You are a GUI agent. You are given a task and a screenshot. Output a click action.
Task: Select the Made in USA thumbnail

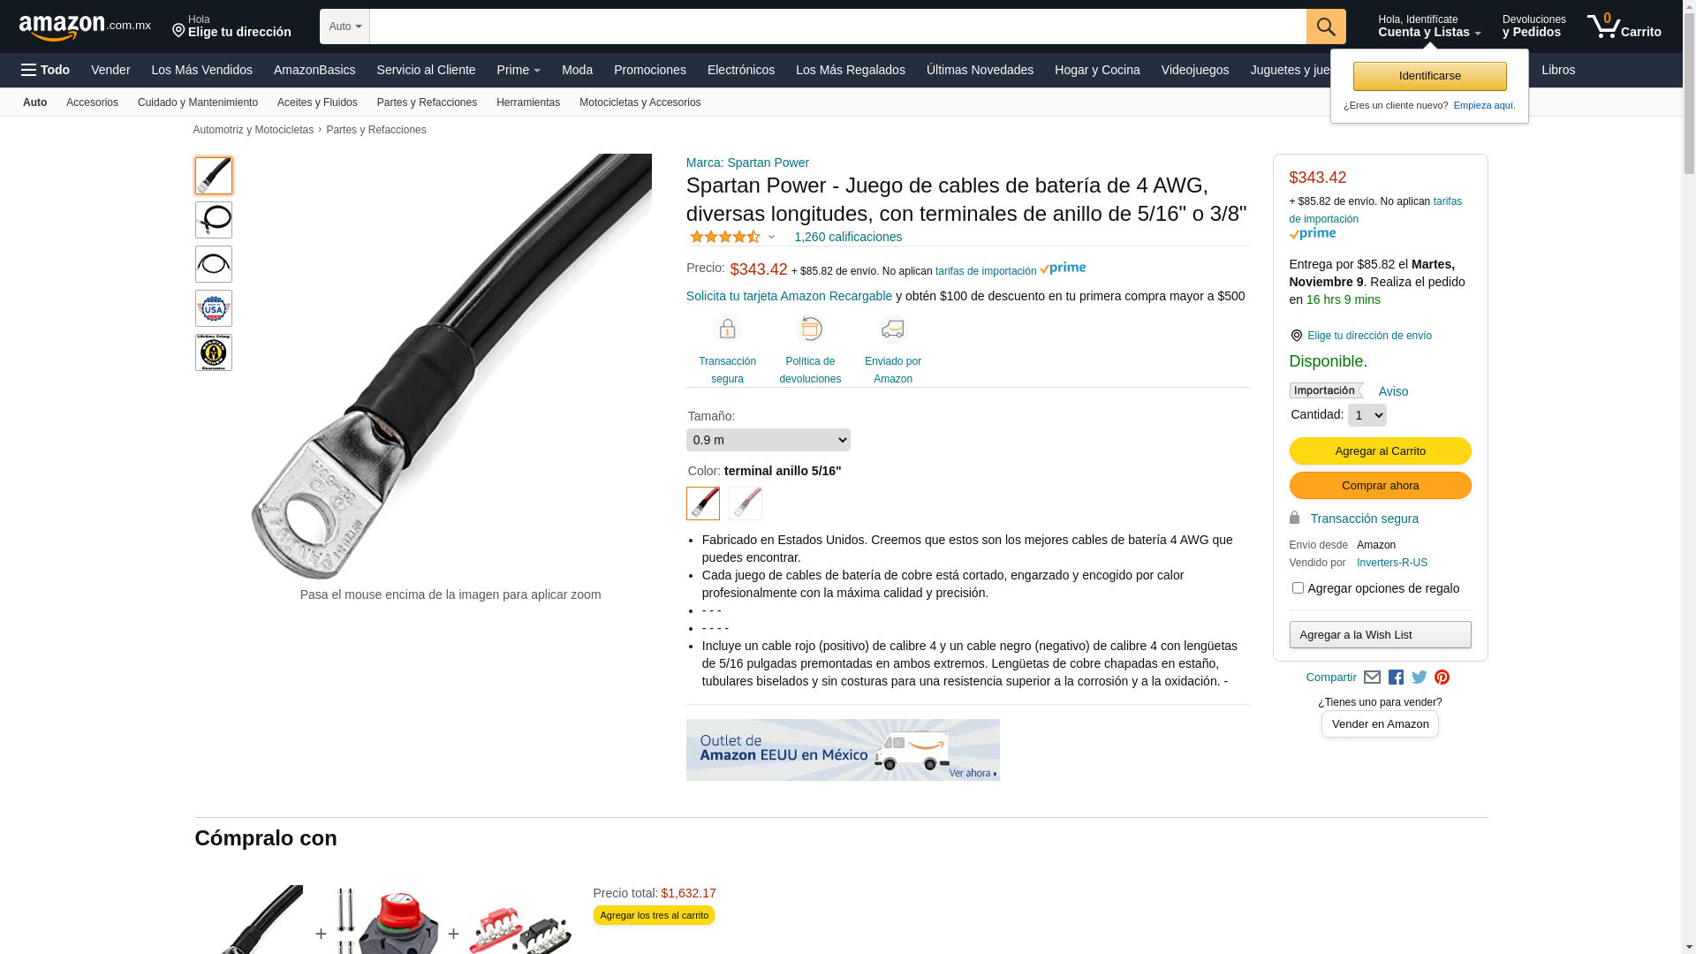click(214, 308)
